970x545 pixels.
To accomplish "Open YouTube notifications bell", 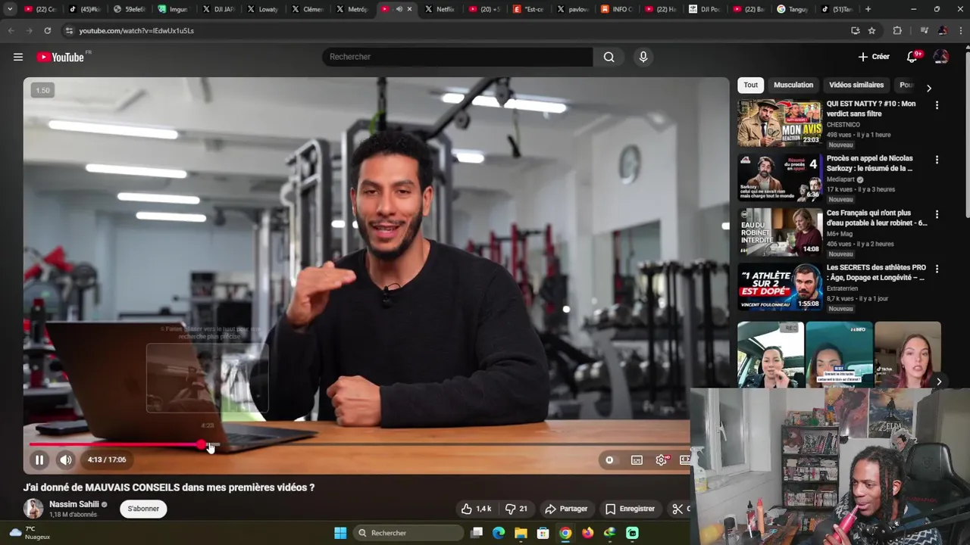I will (912, 57).
